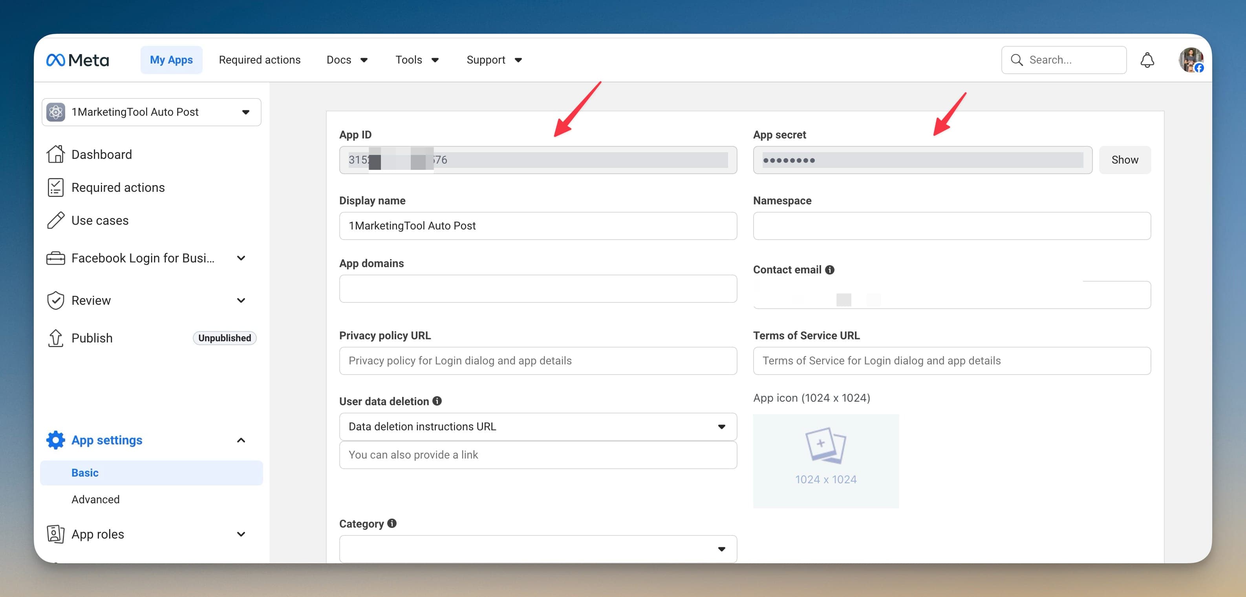The image size is (1246, 597).
Task: Click the Contact email info icon
Action: click(829, 269)
